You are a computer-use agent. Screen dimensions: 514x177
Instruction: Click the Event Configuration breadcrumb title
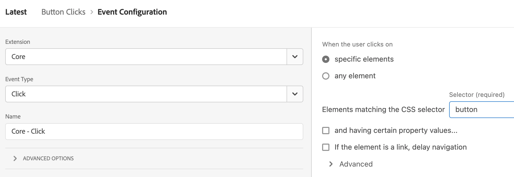click(132, 12)
